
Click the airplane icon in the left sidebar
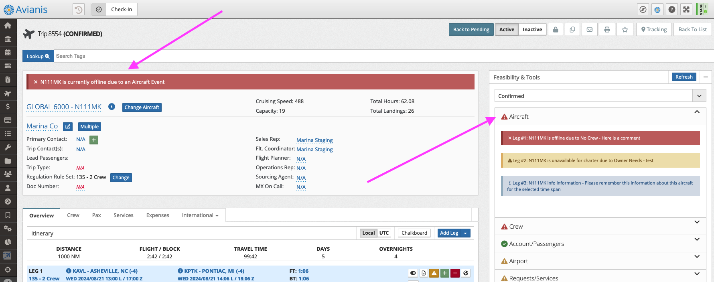(8, 93)
